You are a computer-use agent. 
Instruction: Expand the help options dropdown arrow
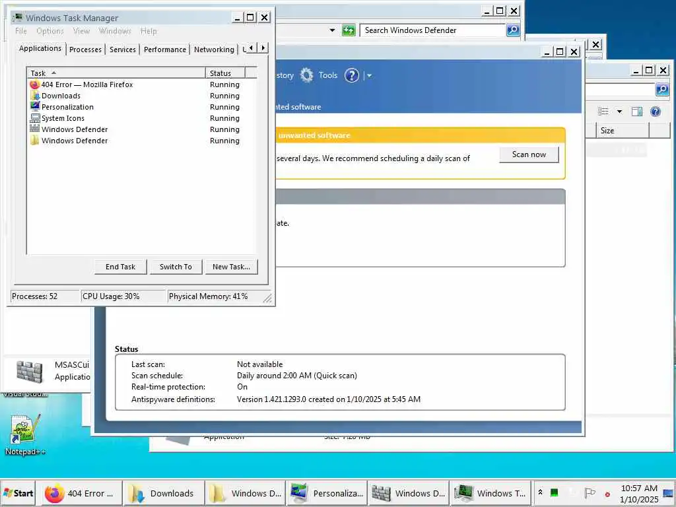click(369, 75)
